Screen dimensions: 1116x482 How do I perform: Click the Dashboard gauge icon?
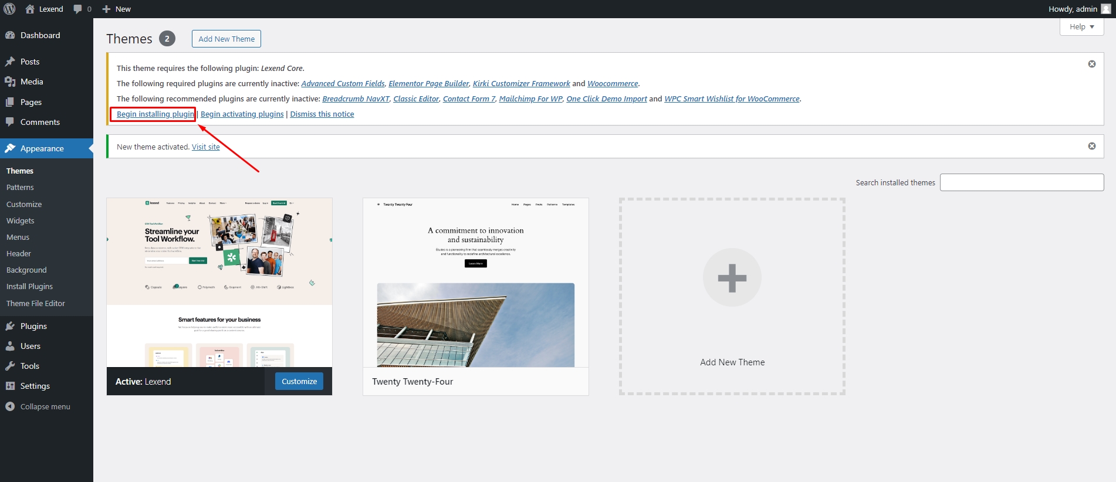point(10,35)
